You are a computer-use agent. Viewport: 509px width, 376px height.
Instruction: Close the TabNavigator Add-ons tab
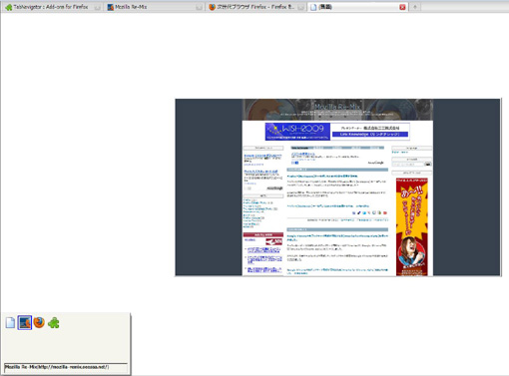tap(97, 7)
